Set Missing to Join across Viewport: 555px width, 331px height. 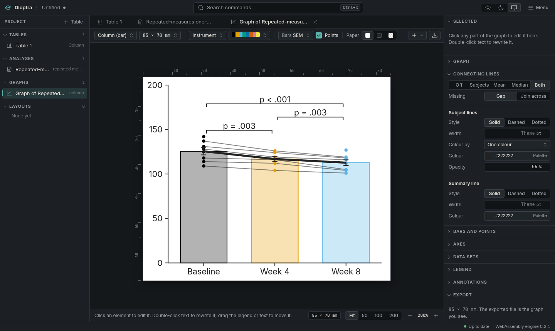coord(533,96)
